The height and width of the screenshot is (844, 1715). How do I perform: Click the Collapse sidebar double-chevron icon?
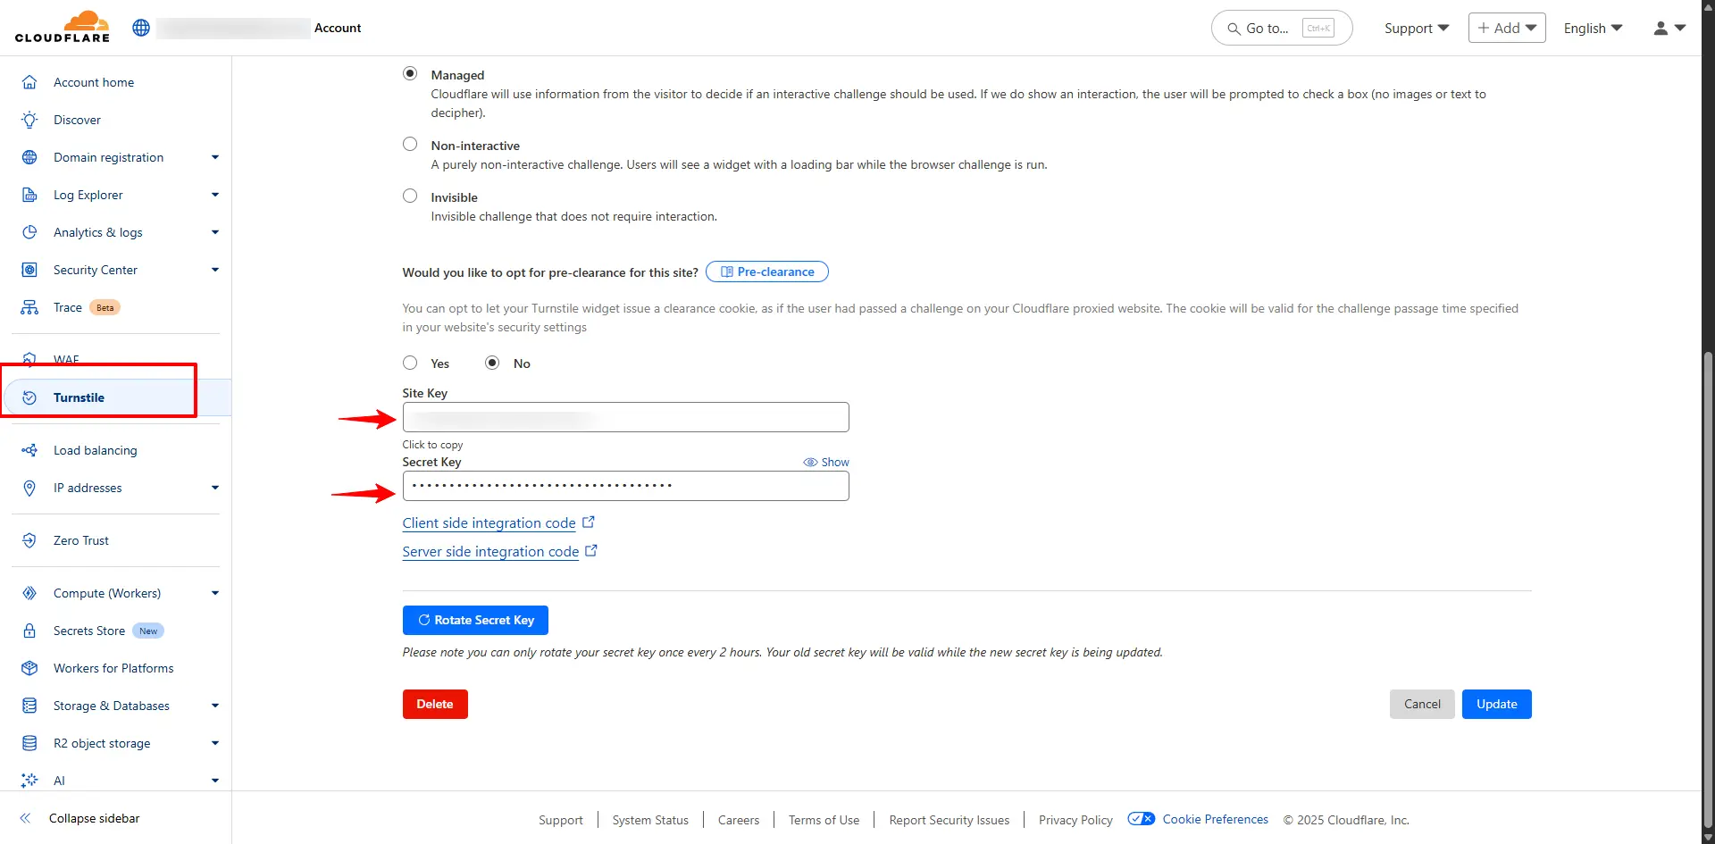coord(25,818)
